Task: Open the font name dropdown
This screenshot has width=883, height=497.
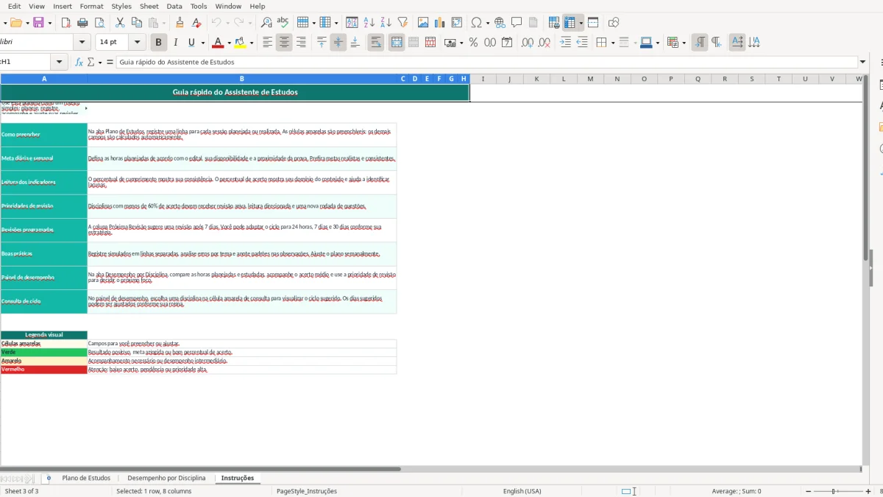Action: pyautogui.click(x=82, y=43)
